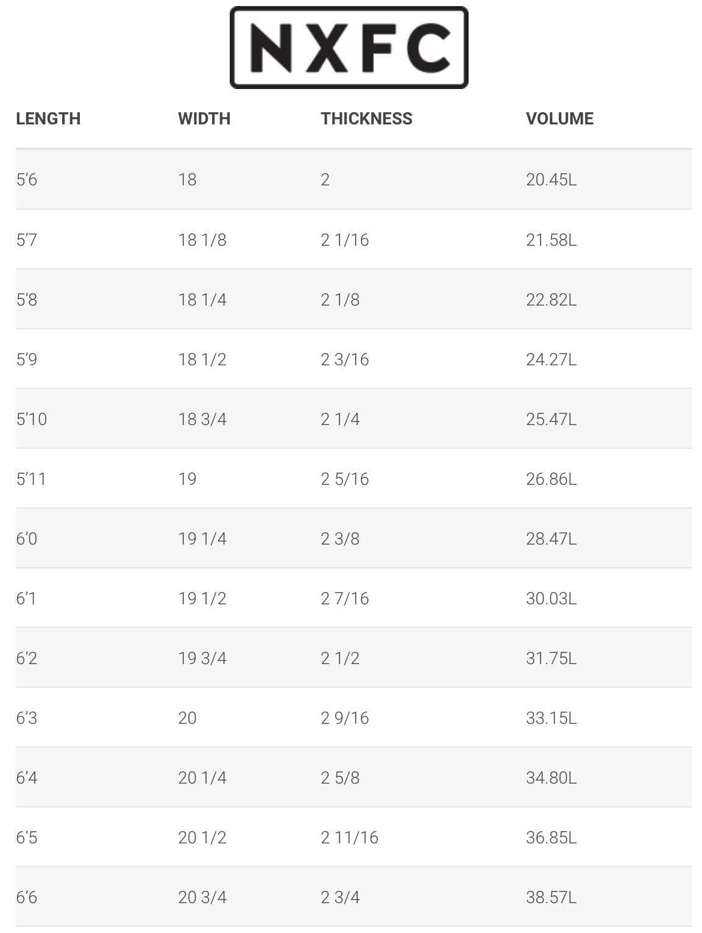Select the 5'6 length row
Image resolution: width=702 pixels, height=933 pixels.
(27, 179)
